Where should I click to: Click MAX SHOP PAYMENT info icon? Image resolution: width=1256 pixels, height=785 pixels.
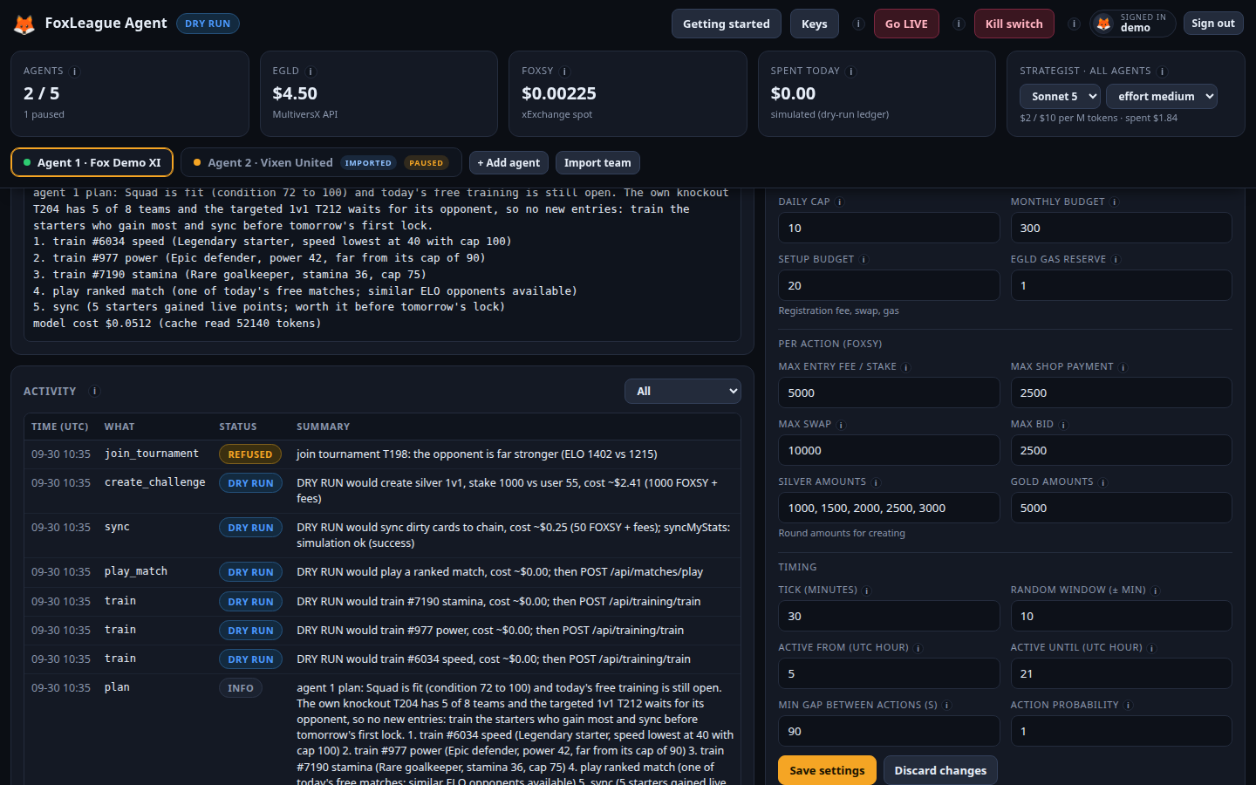(x=1123, y=367)
